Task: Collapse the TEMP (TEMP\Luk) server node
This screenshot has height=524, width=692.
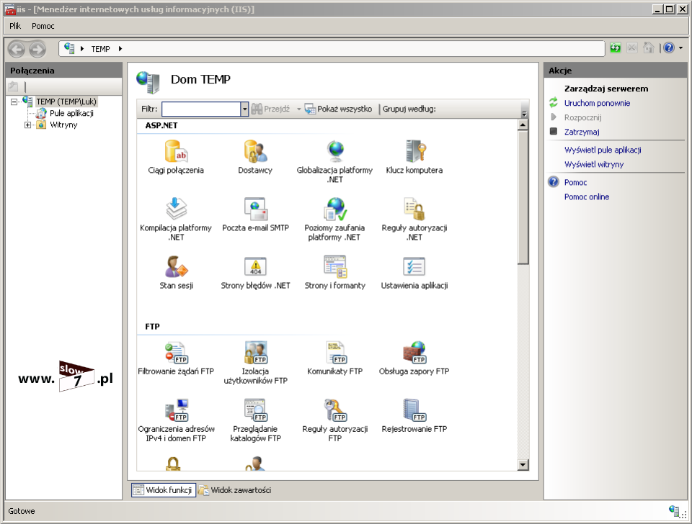Action: [14, 101]
